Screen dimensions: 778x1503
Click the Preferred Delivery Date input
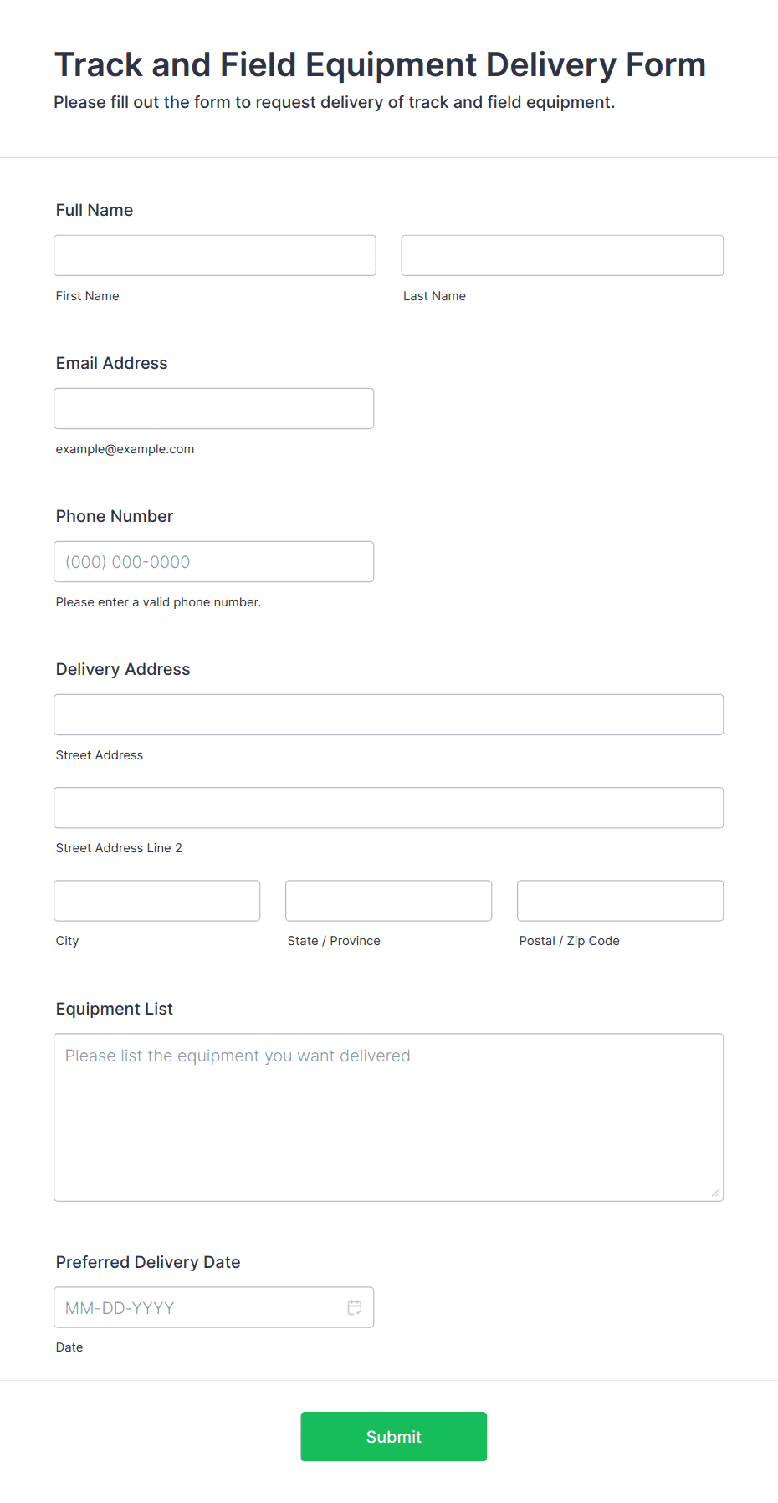[214, 1307]
